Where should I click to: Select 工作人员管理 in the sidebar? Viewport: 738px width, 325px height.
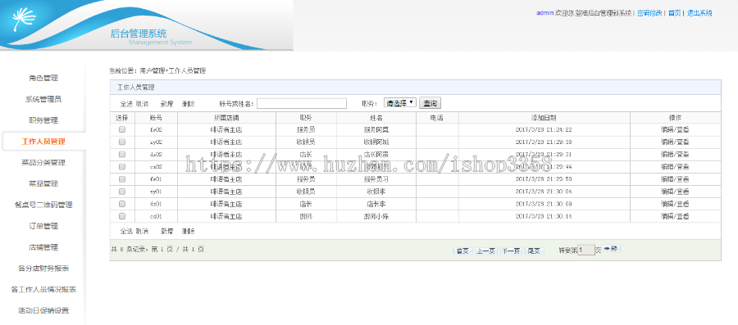[x=43, y=142]
